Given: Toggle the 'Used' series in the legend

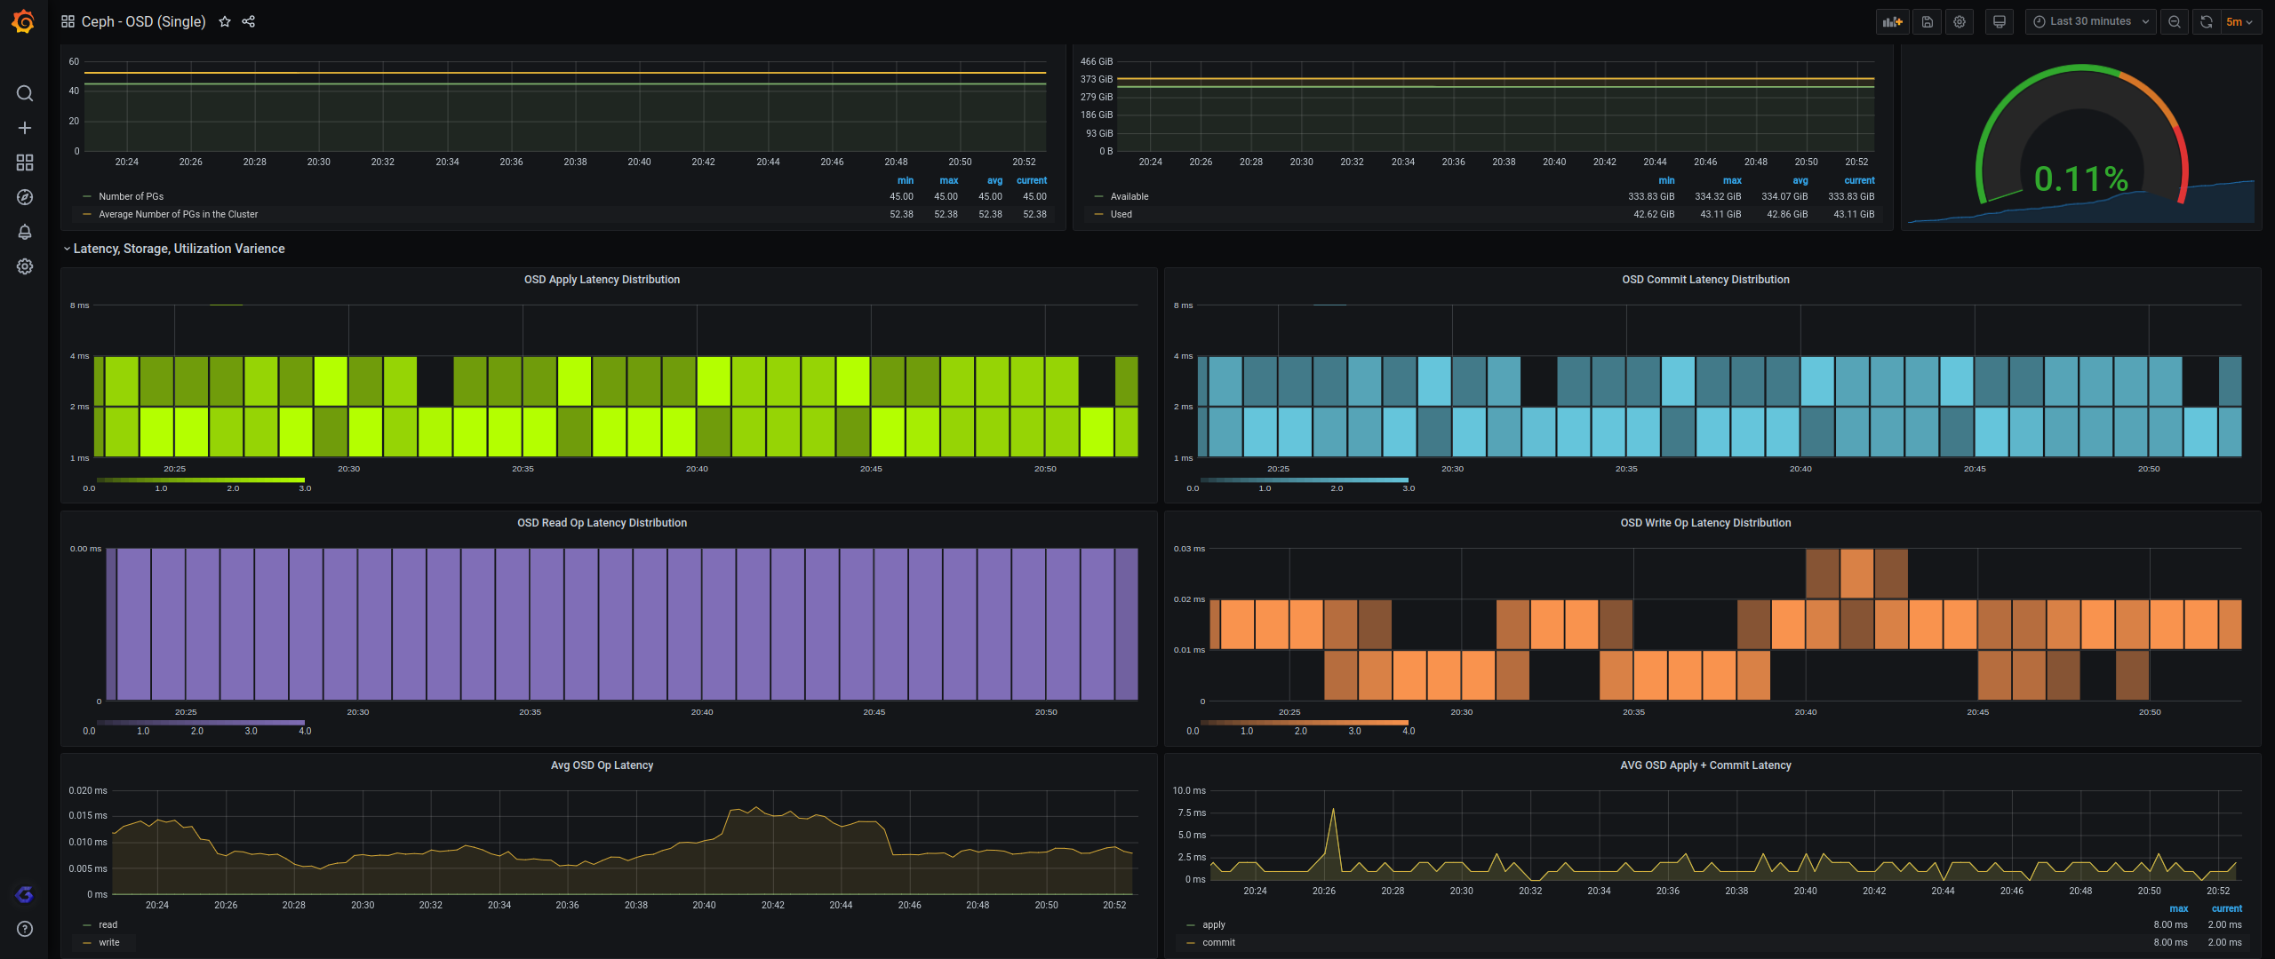Looking at the screenshot, I should 1121,214.
